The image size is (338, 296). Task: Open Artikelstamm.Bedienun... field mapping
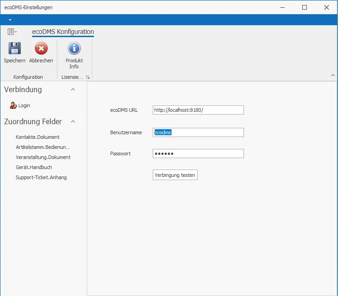click(43, 147)
